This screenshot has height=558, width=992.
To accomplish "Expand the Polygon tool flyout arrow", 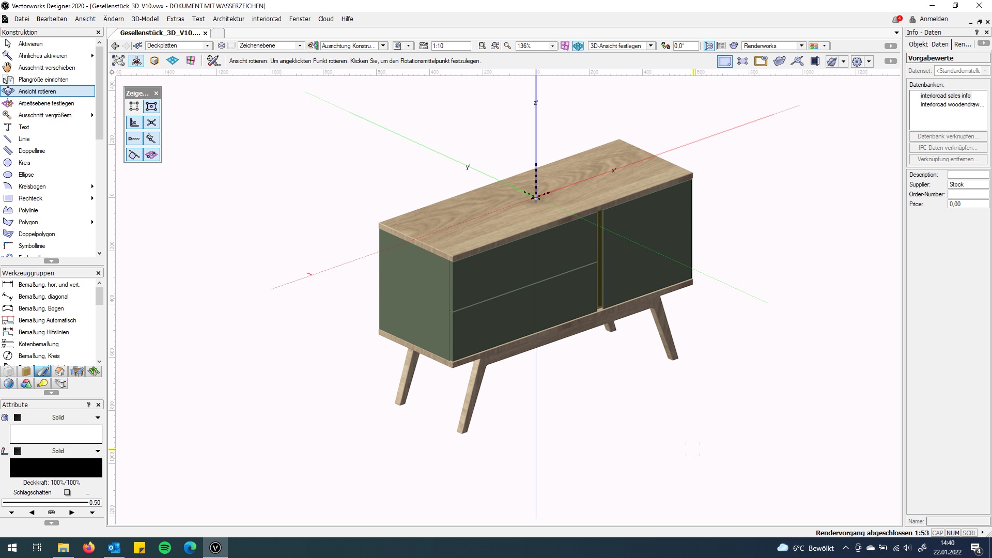I will click(92, 222).
